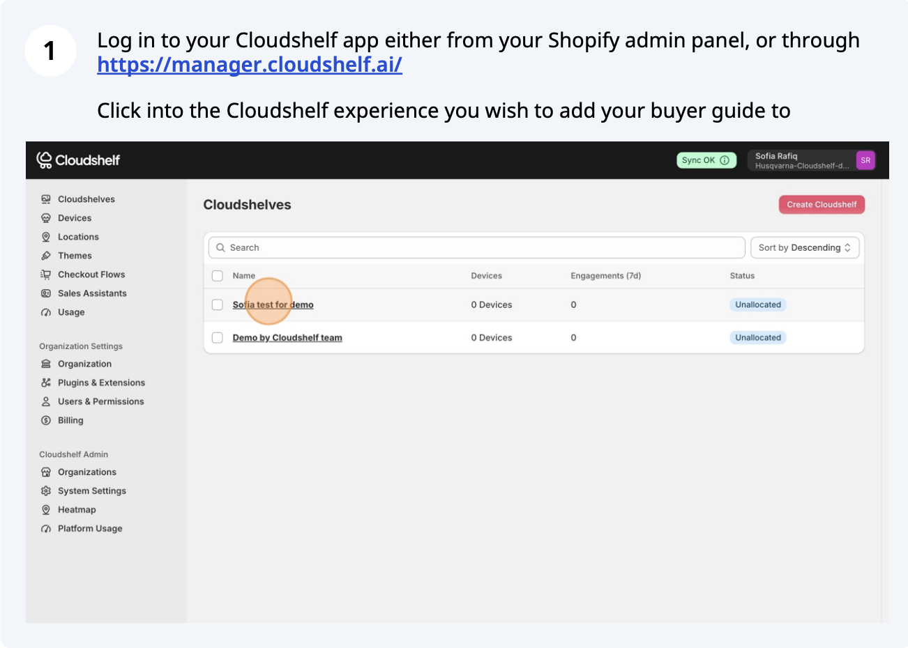Click the Locations pin icon

(46, 237)
